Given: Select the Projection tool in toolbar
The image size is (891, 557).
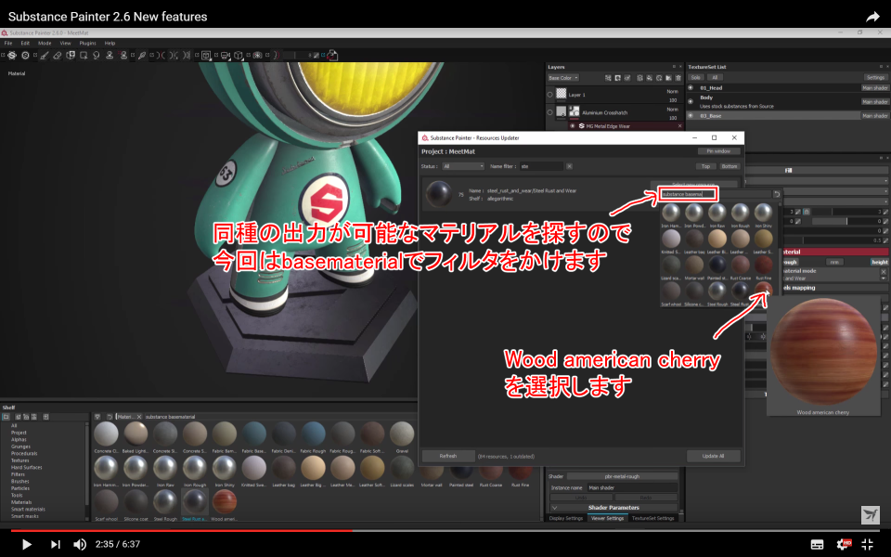Looking at the screenshot, I should point(71,55).
